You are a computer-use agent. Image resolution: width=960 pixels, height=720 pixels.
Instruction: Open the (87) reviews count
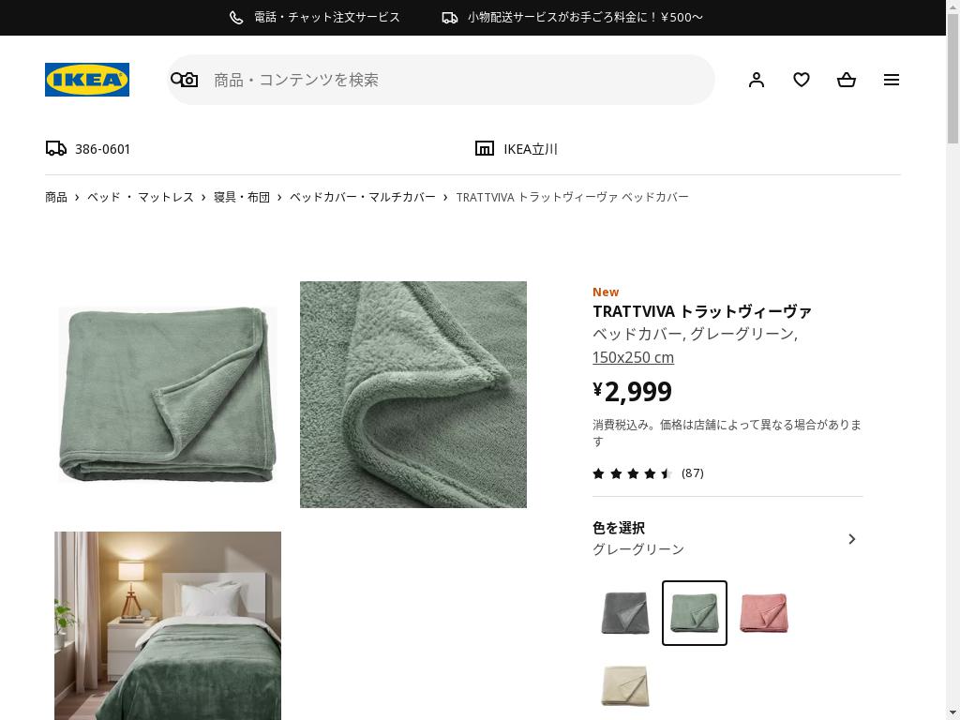coord(693,473)
